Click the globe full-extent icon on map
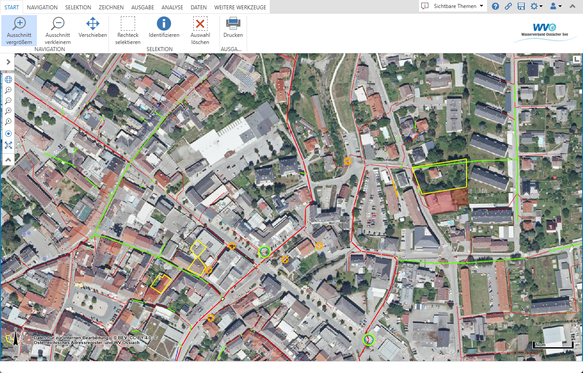 8,79
